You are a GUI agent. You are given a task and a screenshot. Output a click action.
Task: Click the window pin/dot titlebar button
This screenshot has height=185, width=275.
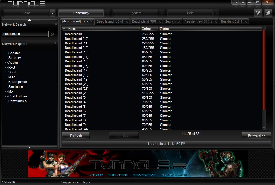tap(236, 2)
